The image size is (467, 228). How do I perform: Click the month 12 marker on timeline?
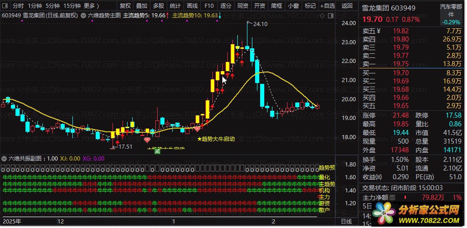pos(61,222)
